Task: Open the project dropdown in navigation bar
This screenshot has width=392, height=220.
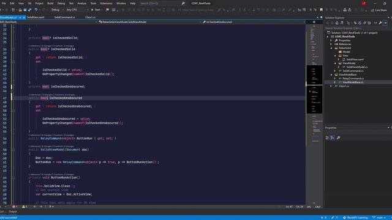Action: point(48,22)
